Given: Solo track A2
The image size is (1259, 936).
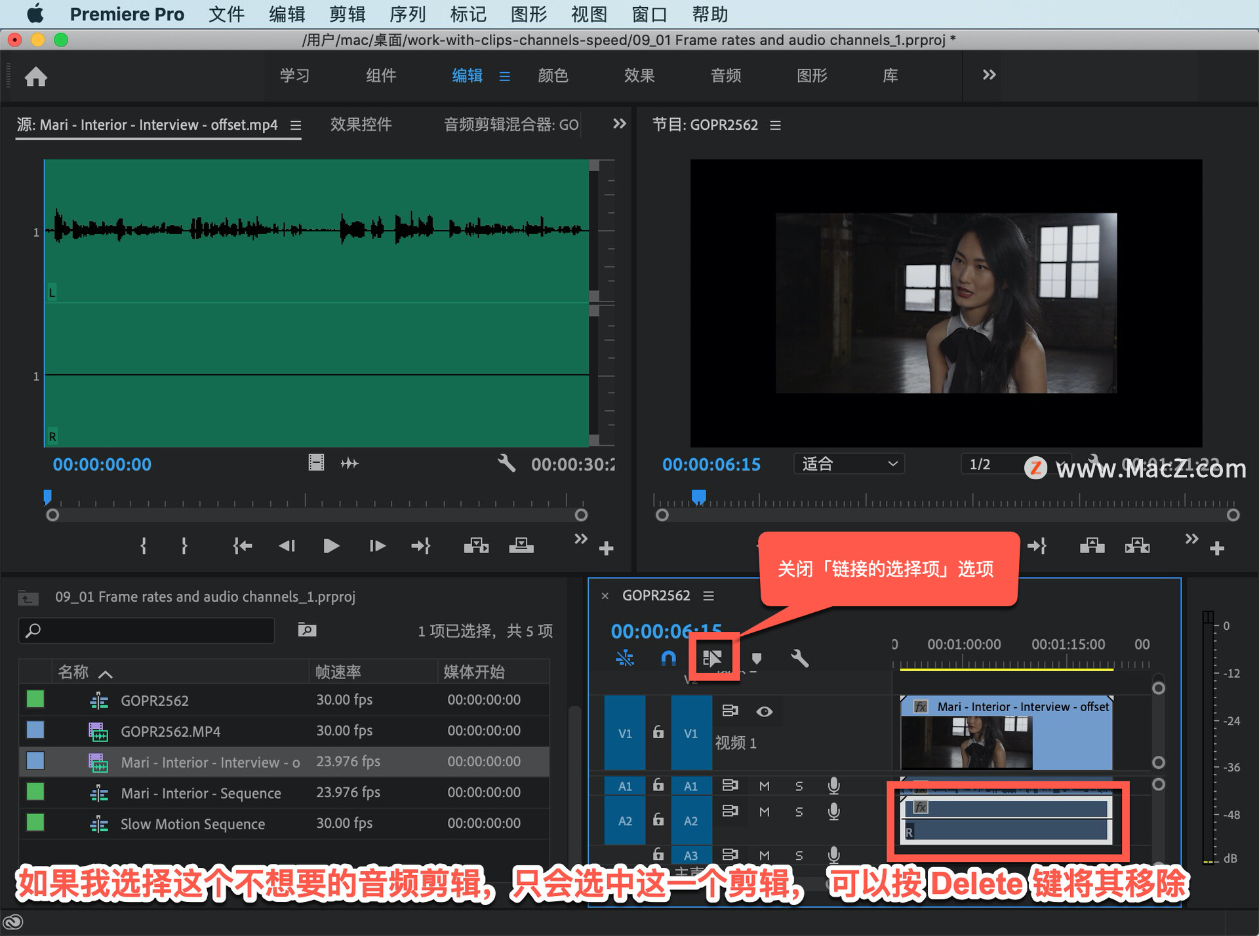Looking at the screenshot, I should pyautogui.click(x=799, y=812).
